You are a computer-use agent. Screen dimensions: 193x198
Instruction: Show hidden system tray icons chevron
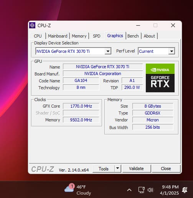(129, 190)
